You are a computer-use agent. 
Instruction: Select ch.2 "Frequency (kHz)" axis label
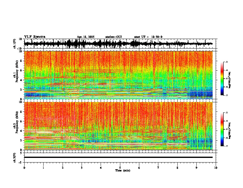[x=17, y=122]
